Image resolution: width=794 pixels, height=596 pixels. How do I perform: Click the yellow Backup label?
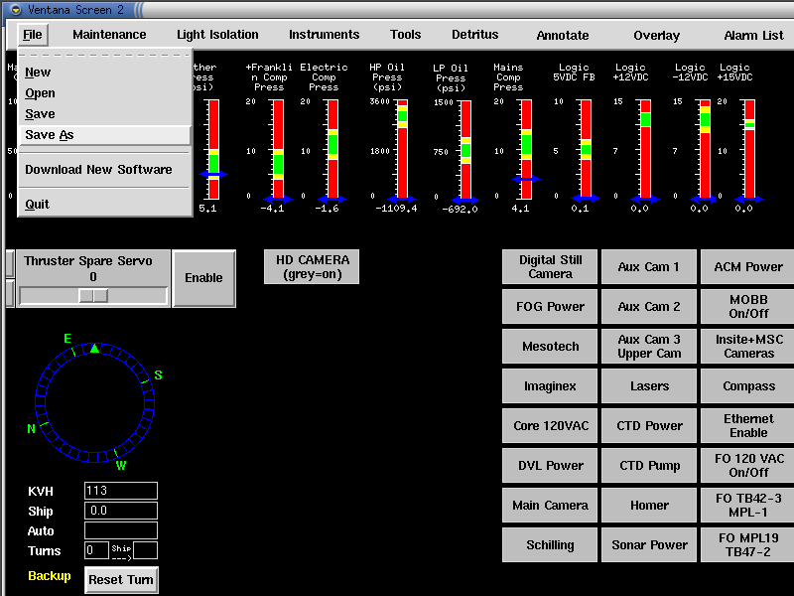tap(49, 576)
